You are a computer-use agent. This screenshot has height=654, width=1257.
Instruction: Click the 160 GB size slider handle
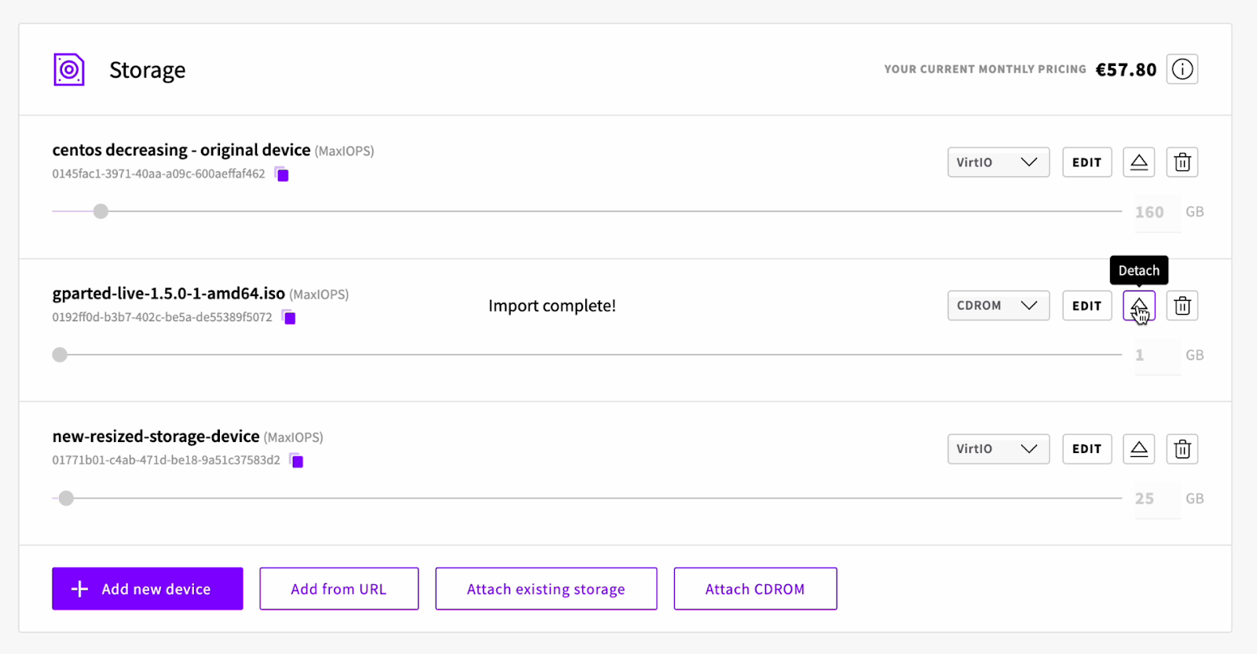(101, 211)
